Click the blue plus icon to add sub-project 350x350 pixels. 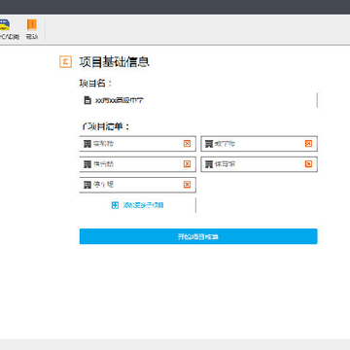pos(115,205)
